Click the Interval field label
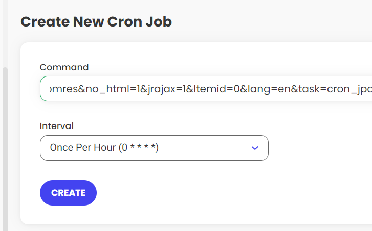372x231 pixels. 56,125
